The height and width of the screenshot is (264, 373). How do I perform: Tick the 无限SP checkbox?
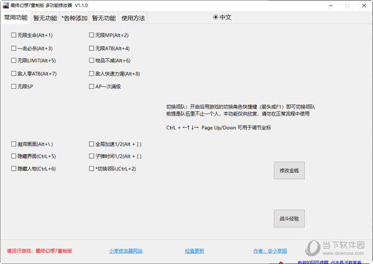(x=14, y=86)
